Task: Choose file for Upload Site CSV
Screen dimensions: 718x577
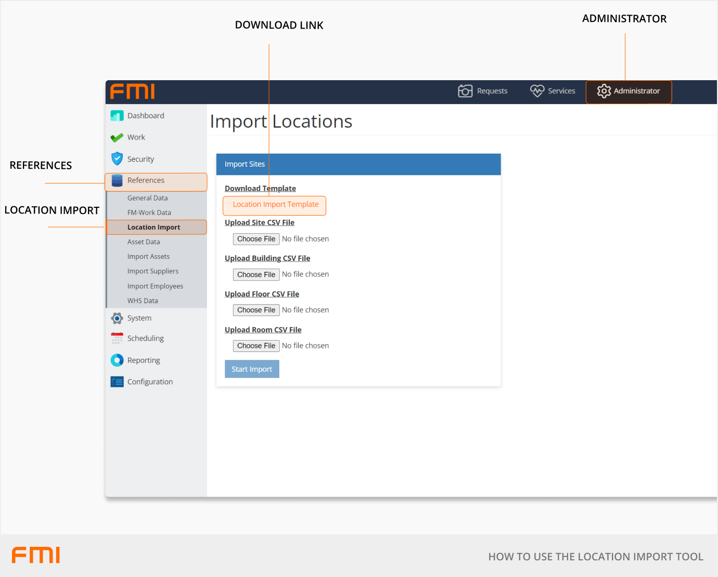Action: pos(256,239)
